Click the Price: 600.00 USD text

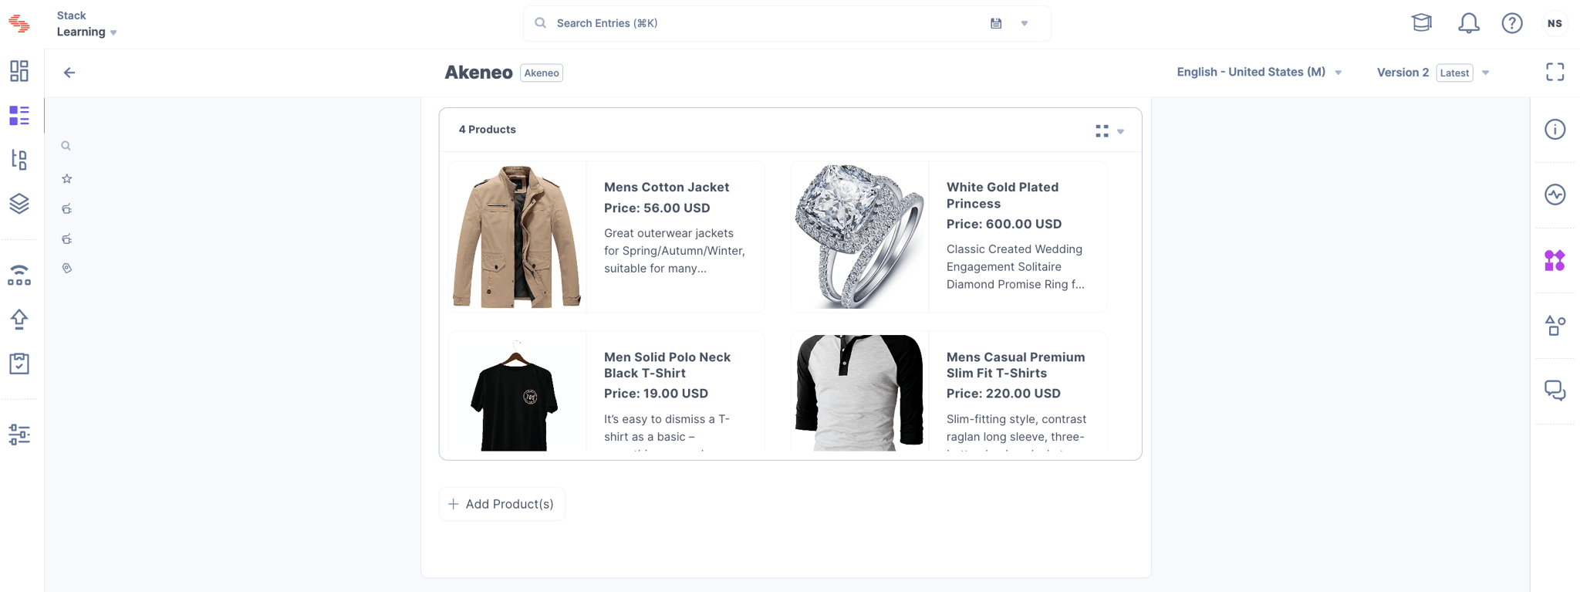pos(1004,225)
